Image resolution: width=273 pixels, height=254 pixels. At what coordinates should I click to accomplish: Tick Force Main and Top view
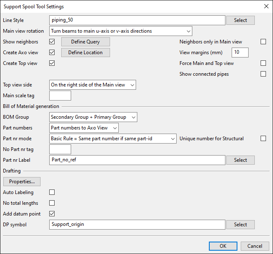pyautogui.click(x=263, y=63)
